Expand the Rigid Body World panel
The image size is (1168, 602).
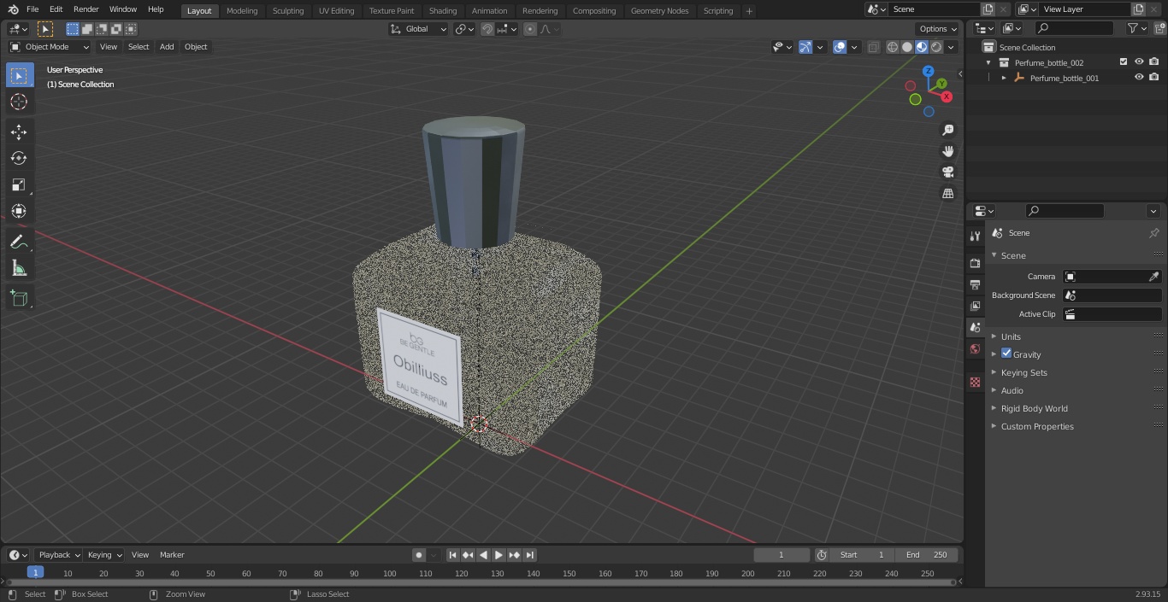coord(1034,408)
